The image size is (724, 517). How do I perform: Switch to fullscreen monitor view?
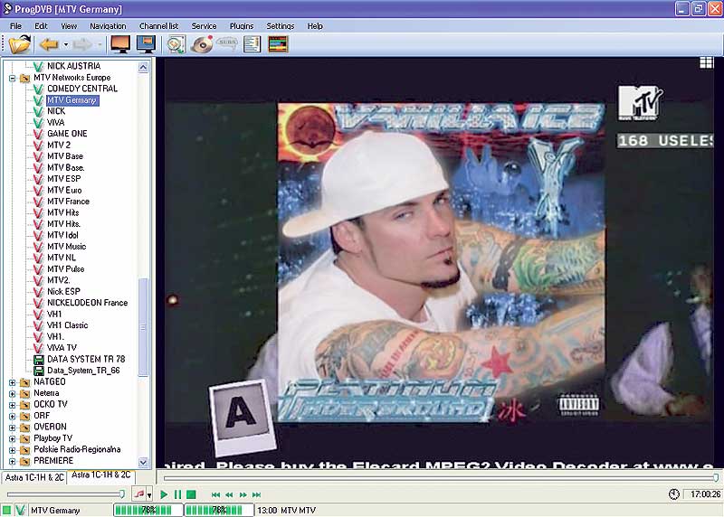[120, 44]
